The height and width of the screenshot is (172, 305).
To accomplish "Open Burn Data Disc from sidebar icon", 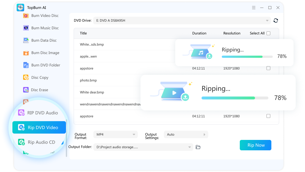I will [x=26, y=40].
